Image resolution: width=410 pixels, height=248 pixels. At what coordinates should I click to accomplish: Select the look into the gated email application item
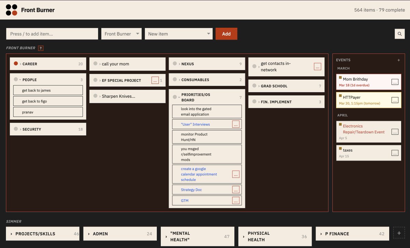click(207, 112)
